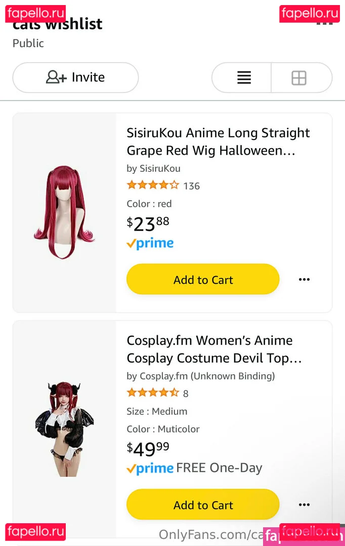View the red wig product image
Viewport: 345px width, 546px height.
pos(64,212)
